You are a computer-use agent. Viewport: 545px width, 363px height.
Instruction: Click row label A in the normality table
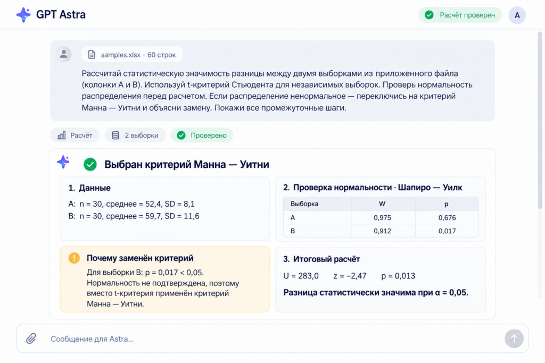(293, 217)
